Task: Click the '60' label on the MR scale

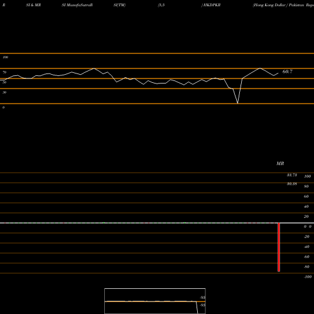Action: [306, 197]
